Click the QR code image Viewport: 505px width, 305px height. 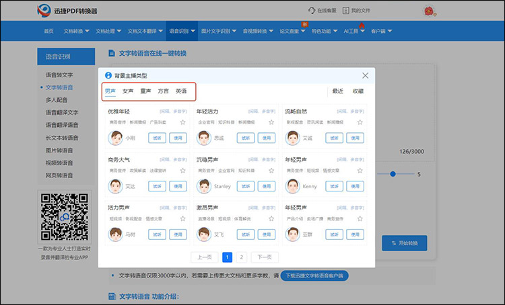[65, 217]
